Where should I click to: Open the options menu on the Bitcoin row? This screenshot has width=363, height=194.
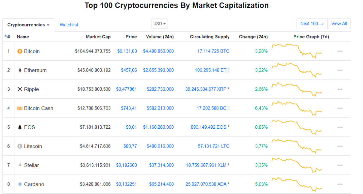(340, 51)
